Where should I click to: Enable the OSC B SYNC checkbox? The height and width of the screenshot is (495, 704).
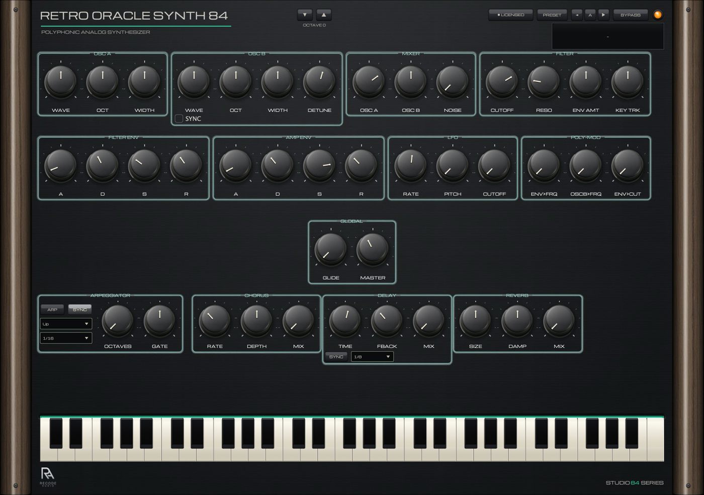pos(179,119)
